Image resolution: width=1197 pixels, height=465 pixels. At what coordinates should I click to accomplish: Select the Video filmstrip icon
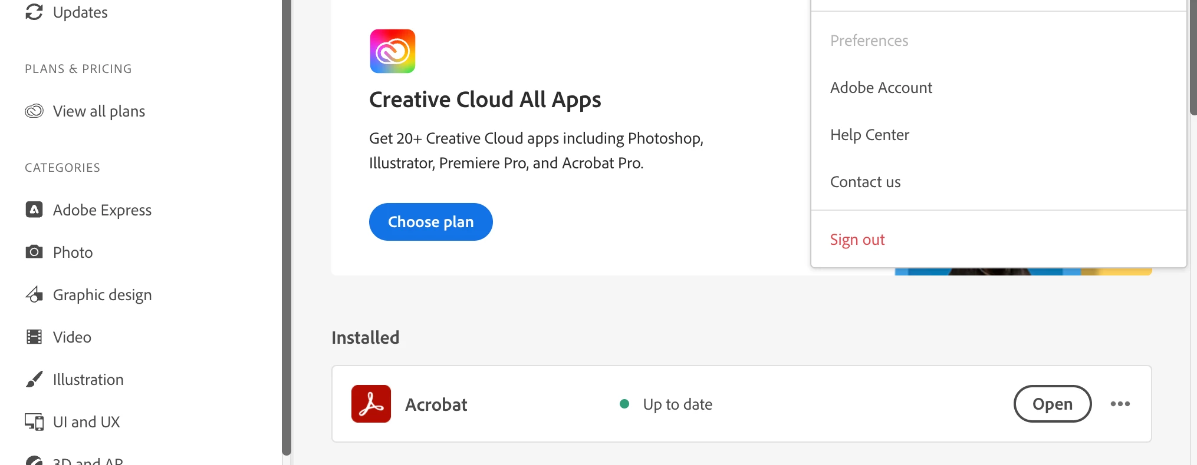(34, 337)
